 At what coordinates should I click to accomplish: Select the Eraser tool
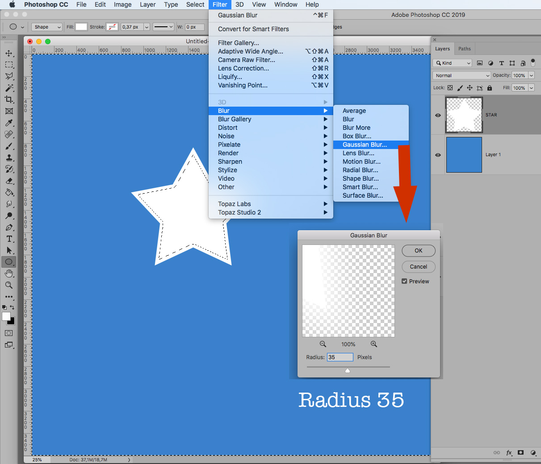[x=9, y=181]
